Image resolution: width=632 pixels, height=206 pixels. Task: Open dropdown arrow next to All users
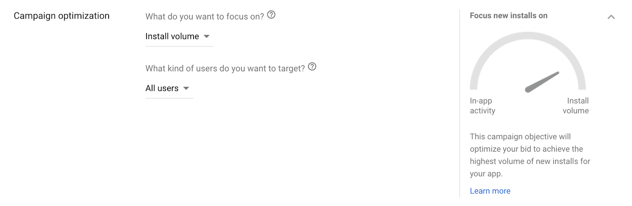coord(186,88)
